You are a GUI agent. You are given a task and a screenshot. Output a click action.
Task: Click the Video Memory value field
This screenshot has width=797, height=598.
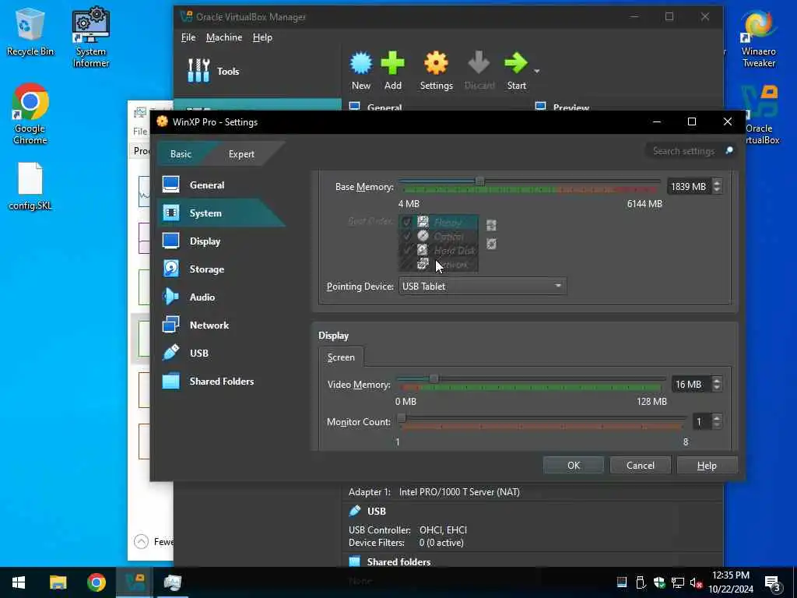coord(691,385)
